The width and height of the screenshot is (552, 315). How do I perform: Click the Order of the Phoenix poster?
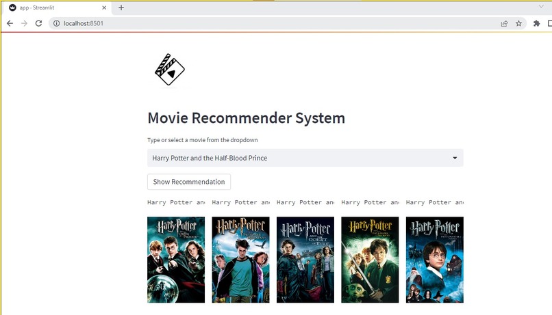[x=176, y=260]
